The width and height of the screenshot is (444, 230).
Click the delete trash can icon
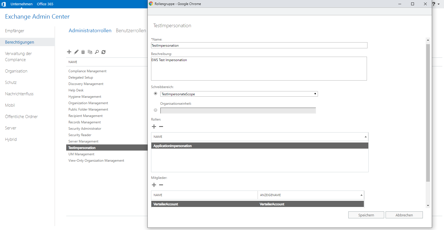pyautogui.click(x=83, y=52)
